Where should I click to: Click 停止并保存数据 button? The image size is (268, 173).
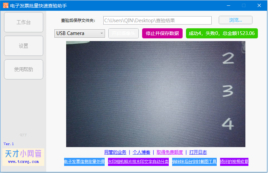tap(162, 33)
